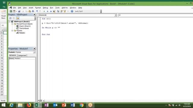Open Internet Explorer from the taskbar
The width and height of the screenshot is (193, 108).
pos(11,105)
